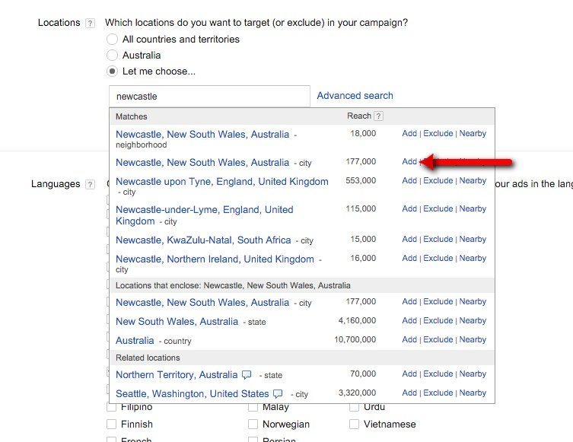Exclude Newcastle, KwaZulu-Natal, South Africa
The height and width of the screenshot is (442, 573).
[x=438, y=239]
